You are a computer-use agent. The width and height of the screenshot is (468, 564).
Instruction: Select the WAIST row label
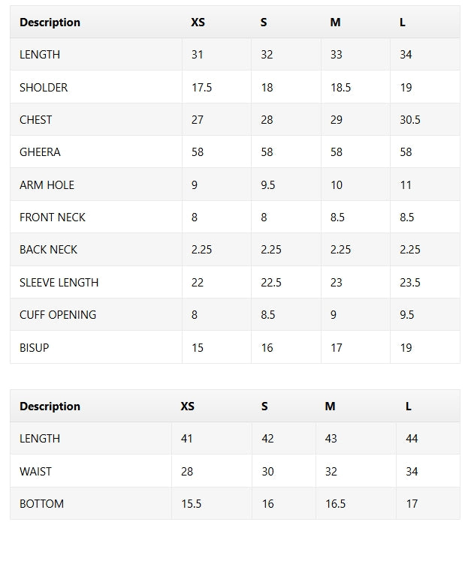point(35,472)
